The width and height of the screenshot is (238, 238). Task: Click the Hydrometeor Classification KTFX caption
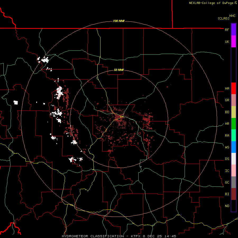(x=119, y=236)
